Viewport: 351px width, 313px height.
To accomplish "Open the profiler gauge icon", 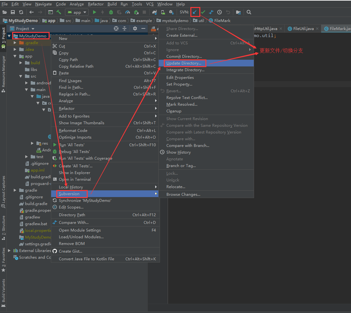I will pos(128,12).
